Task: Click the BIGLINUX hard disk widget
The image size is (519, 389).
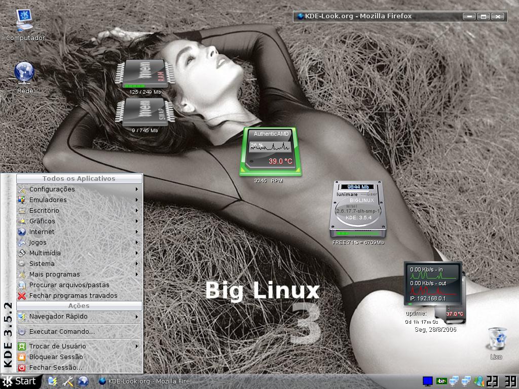Action: pyautogui.click(x=358, y=209)
